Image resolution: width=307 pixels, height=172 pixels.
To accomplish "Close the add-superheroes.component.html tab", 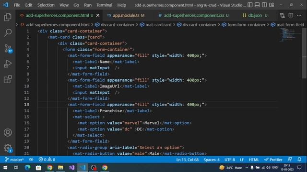I will coord(98,15).
